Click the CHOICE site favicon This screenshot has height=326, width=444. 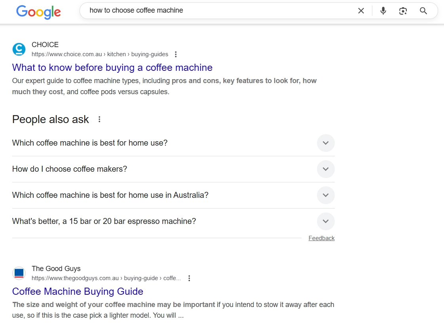[19, 49]
